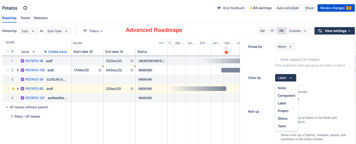Click the red release marker on timeline
Viewport: 356px width, 144px height.
pos(226,52)
